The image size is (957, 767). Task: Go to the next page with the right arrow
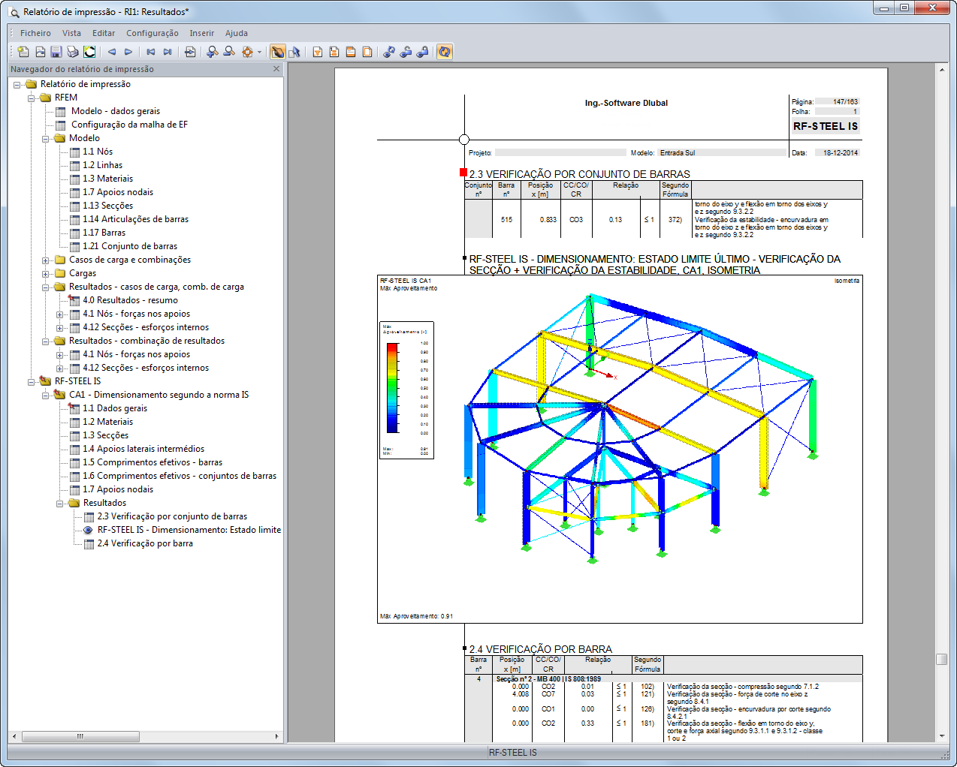(128, 52)
